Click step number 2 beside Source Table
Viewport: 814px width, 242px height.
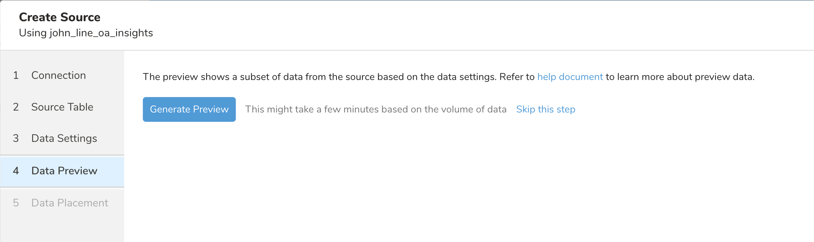click(x=16, y=107)
